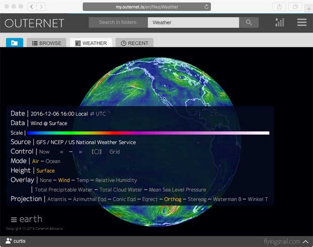The height and width of the screenshot is (247, 313).
Task: Select Air mode
Action: point(35,161)
